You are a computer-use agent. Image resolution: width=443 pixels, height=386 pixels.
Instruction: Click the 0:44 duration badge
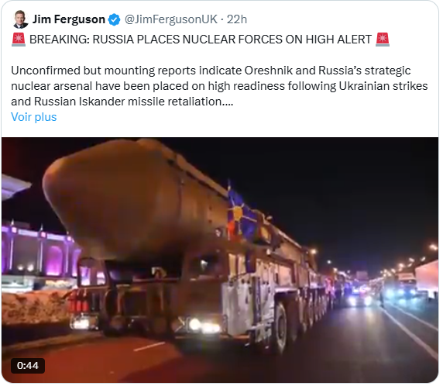tap(28, 366)
